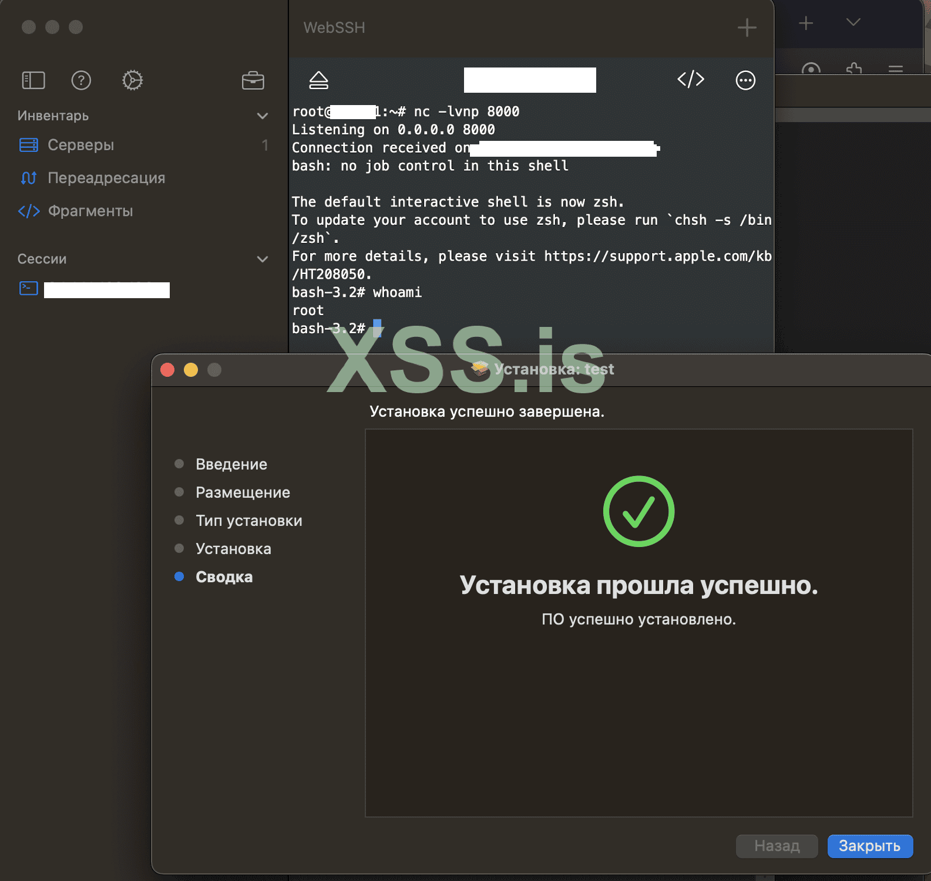Select the Тип установки installer step
Viewport: 931px width, 881px height.
pyautogui.click(x=249, y=521)
